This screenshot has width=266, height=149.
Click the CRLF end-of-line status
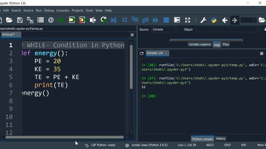point(227,145)
